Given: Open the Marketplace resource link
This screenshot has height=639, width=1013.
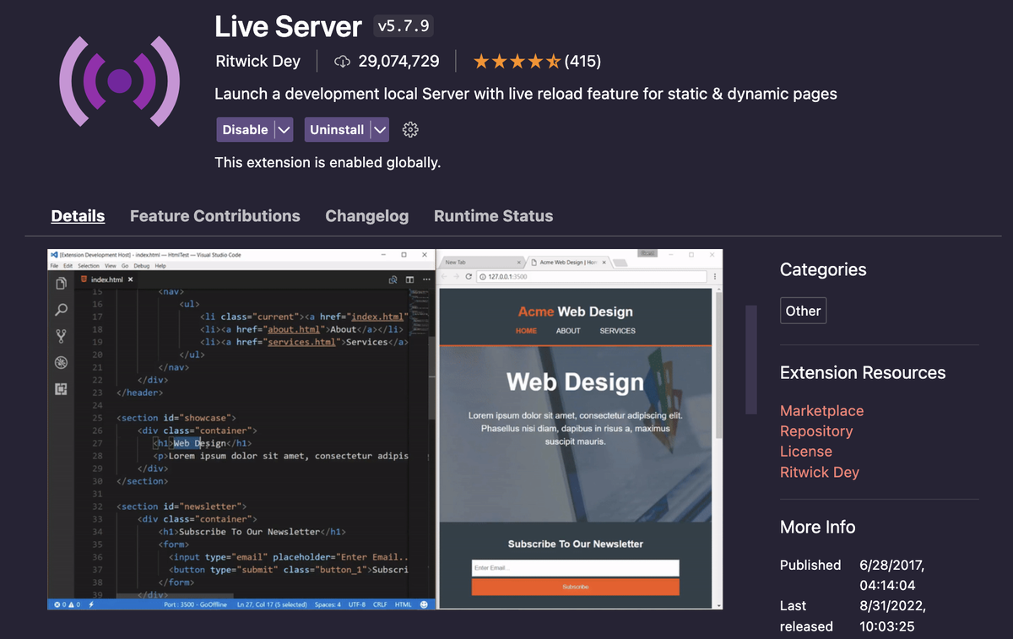Looking at the screenshot, I should [x=821, y=411].
